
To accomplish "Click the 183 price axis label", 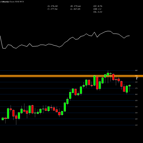I will point(136,82).
